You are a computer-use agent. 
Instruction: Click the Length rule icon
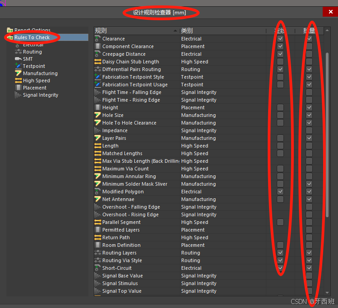coord(98,146)
